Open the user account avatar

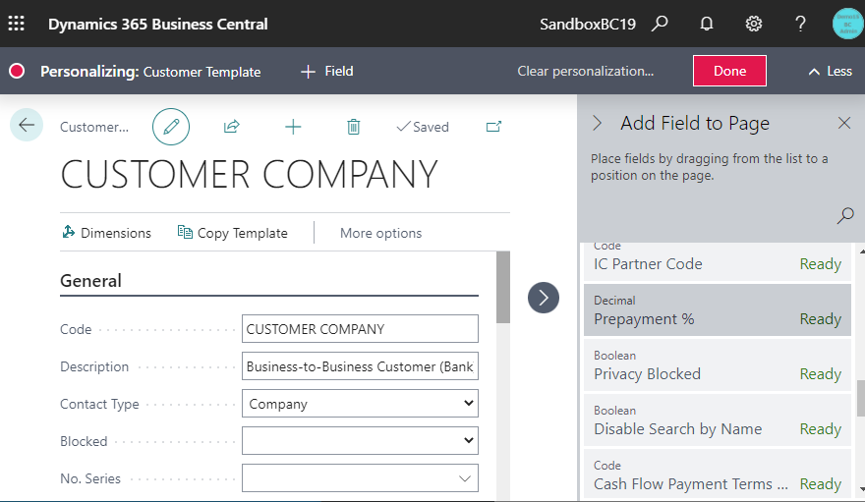848,24
